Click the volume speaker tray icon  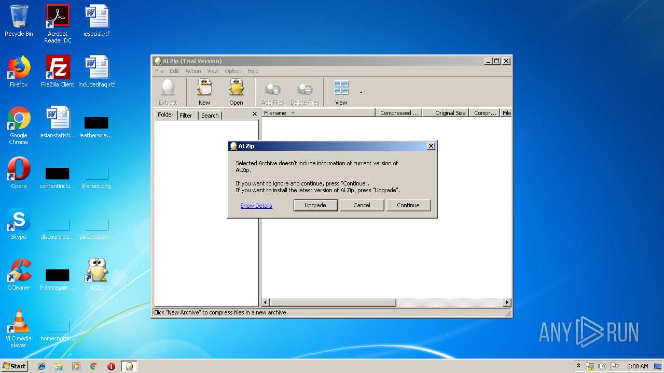click(602, 366)
